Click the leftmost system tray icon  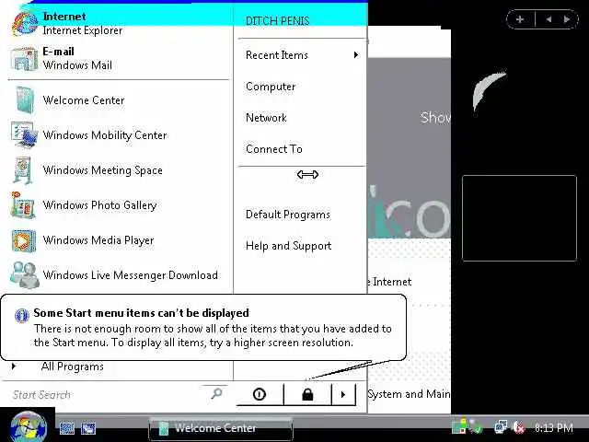coord(458,427)
